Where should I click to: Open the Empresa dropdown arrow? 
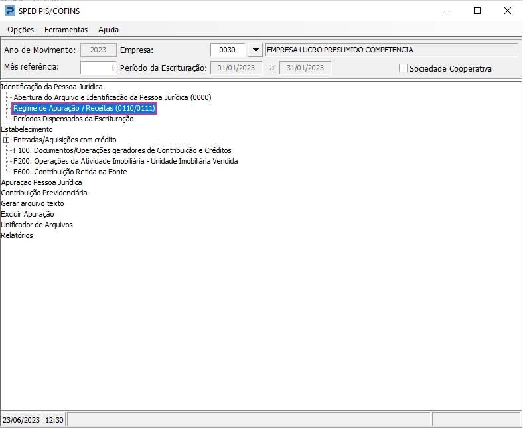(256, 50)
